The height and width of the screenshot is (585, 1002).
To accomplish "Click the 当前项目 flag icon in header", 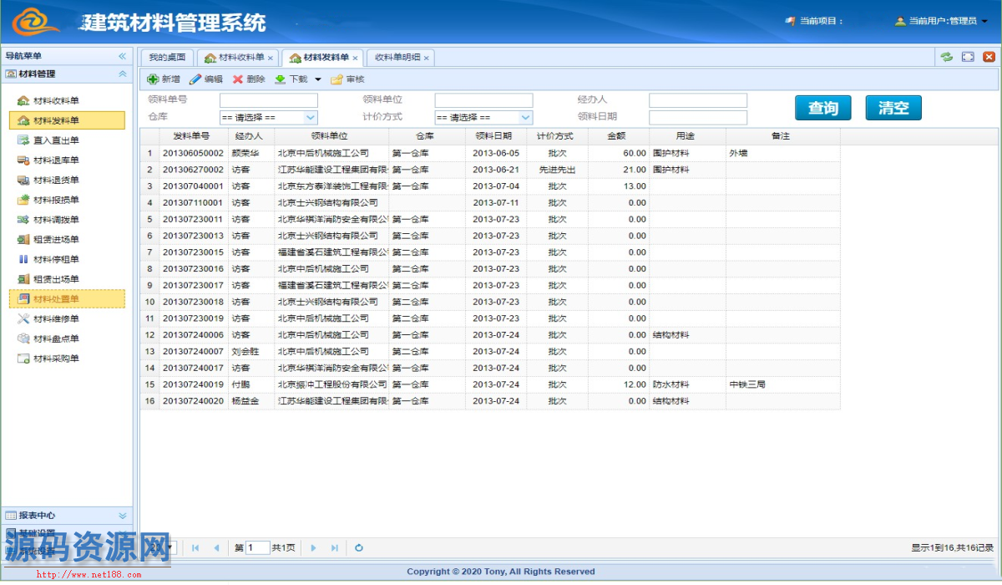I will (790, 21).
